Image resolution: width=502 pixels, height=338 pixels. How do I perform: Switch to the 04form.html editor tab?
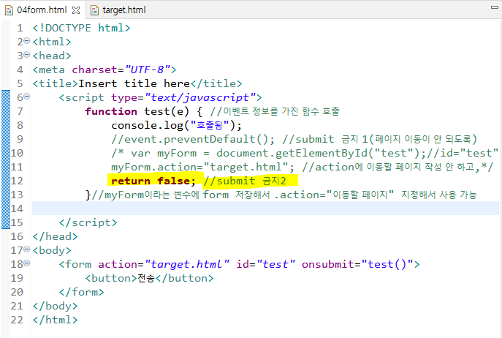(42, 10)
